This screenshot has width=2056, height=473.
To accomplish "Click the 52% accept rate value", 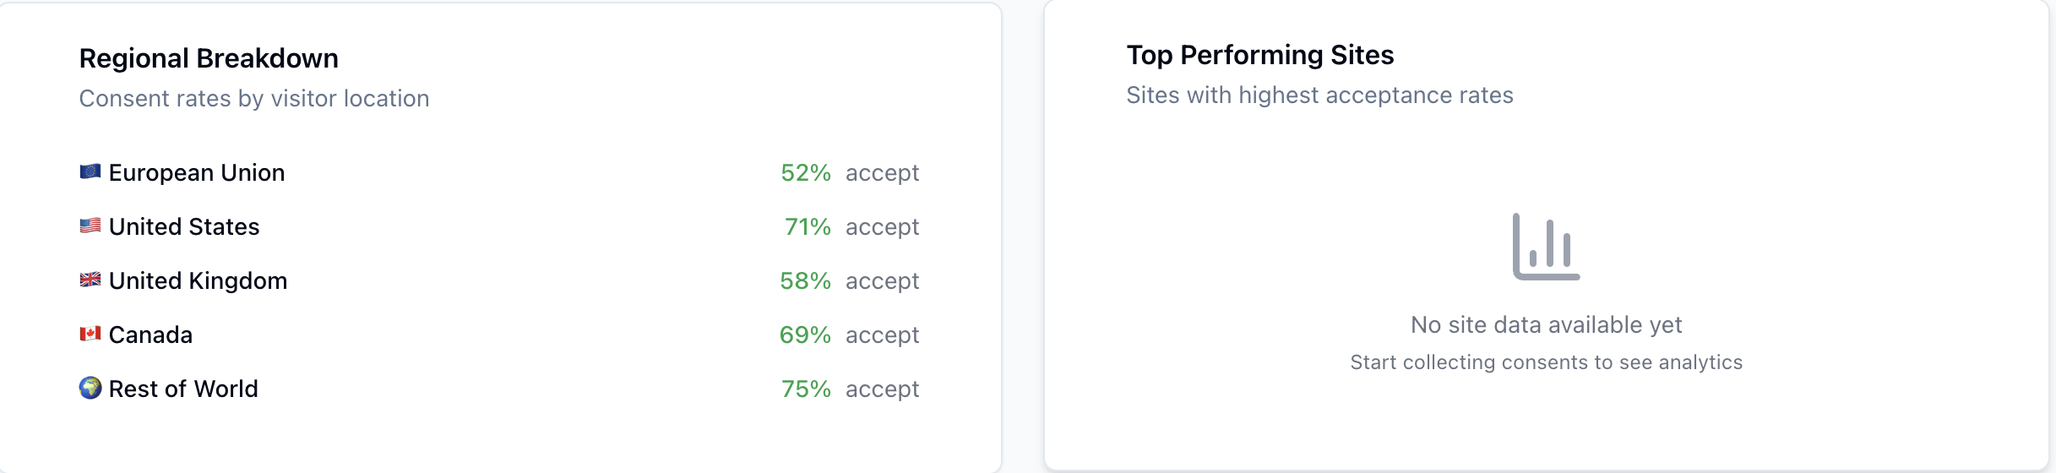I will point(806,172).
